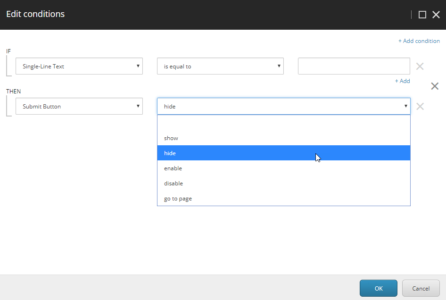
Task: Click the is equal to dropdown arrow
Action: (x=279, y=66)
